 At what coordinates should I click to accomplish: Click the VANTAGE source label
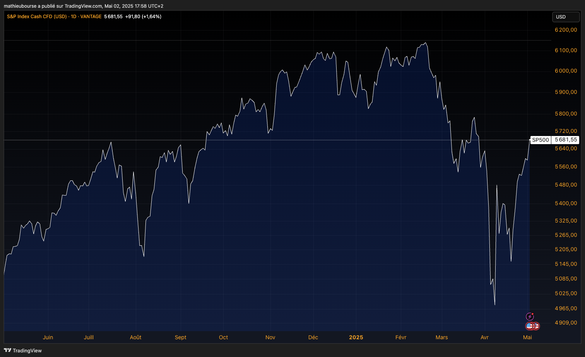coord(91,17)
